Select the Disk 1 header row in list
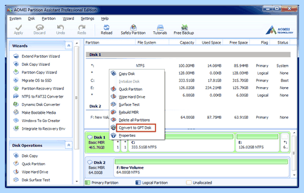 (188, 55)
